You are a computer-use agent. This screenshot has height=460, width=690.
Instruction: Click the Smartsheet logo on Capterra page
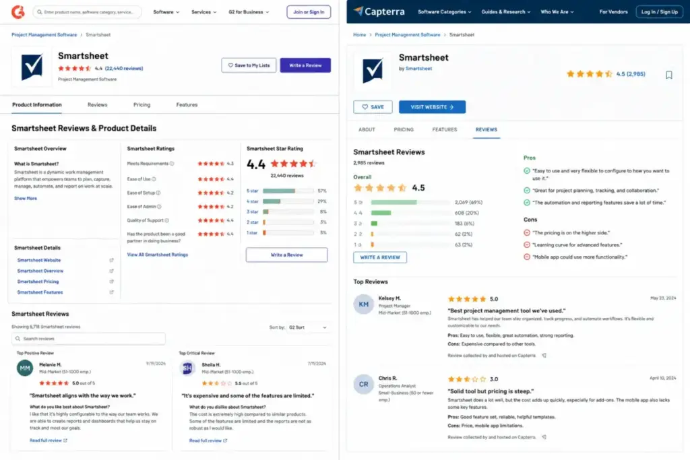(372, 70)
